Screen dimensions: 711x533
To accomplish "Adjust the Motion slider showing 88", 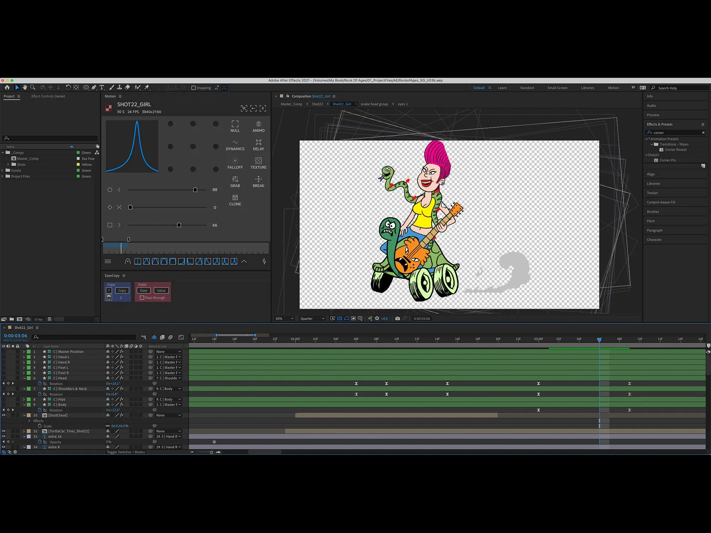I will 195,190.
